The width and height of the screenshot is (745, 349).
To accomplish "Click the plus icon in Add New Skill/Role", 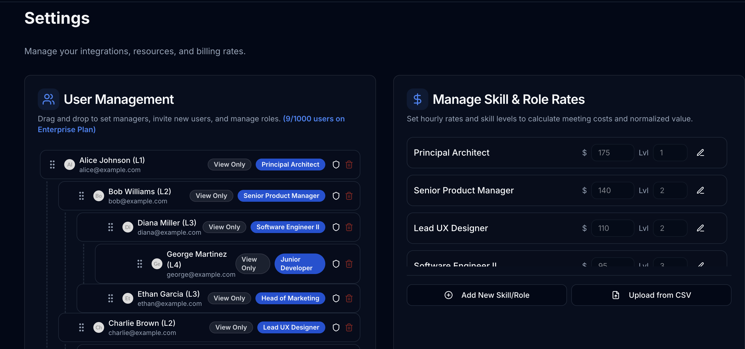I will tap(448, 295).
